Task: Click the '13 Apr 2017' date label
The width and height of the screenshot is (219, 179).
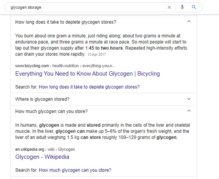Action: [x=97, y=55]
